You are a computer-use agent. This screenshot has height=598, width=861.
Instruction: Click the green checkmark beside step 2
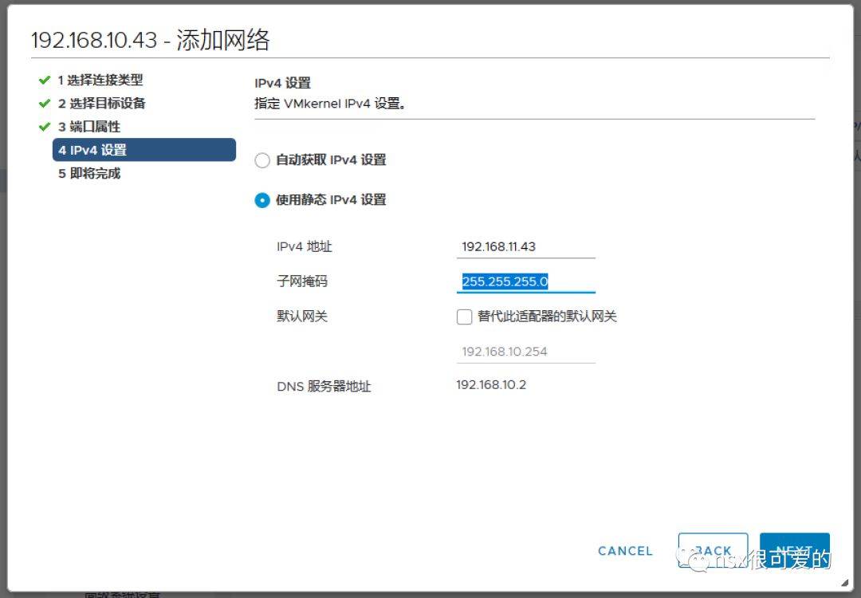tap(44, 104)
